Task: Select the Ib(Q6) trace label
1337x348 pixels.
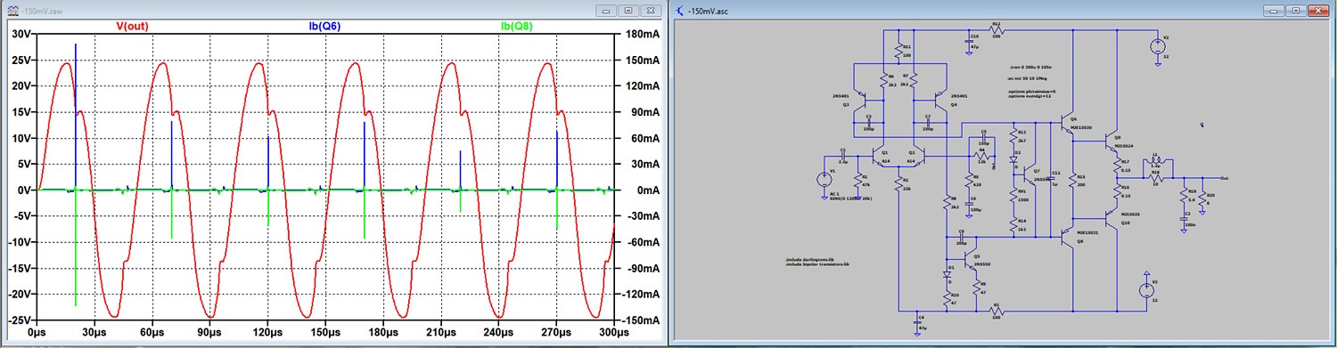Action: (324, 26)
